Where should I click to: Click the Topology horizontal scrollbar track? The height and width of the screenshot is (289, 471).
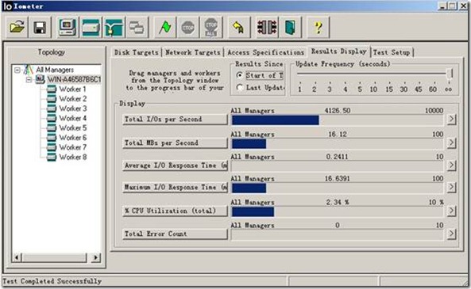(56, 257)
